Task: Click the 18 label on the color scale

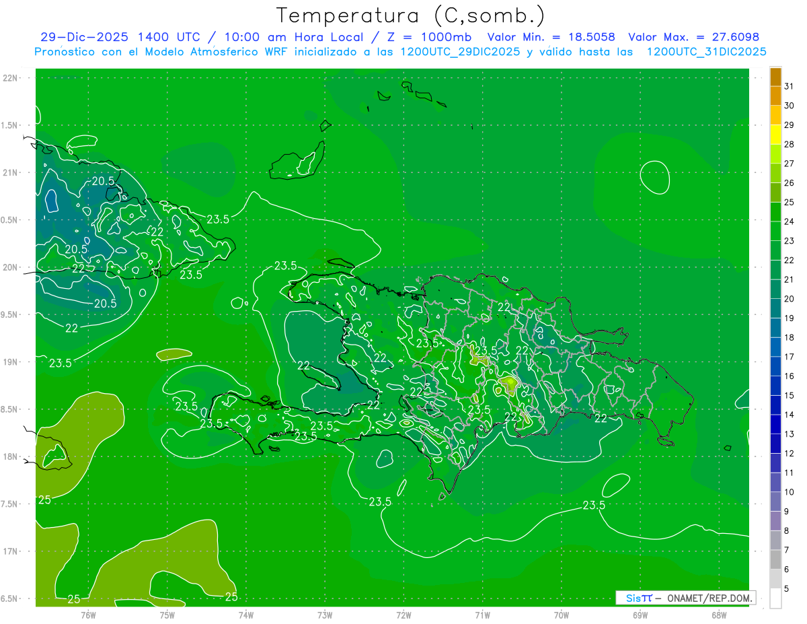Action: tap(790, 337)
